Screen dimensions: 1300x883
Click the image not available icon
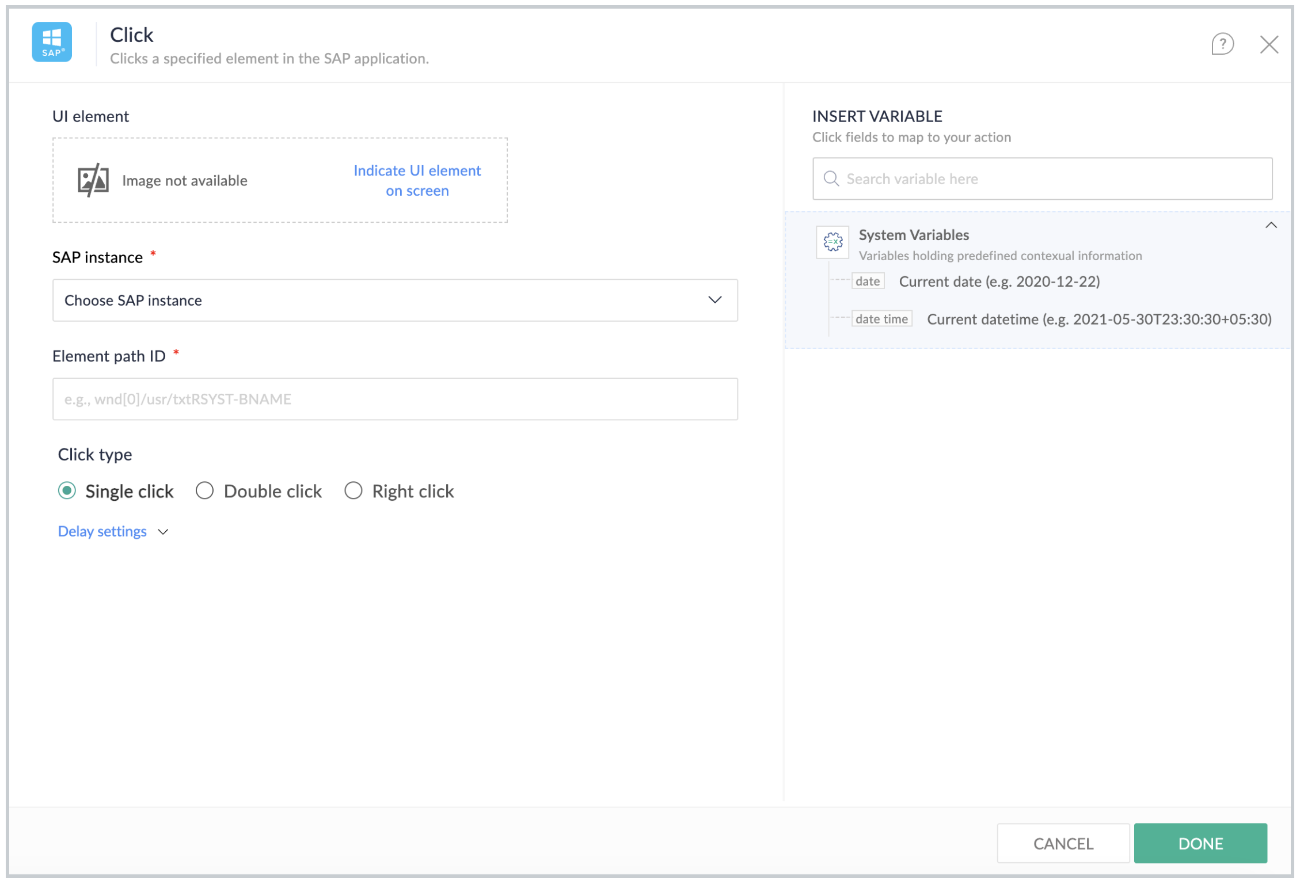click(93, 180)
